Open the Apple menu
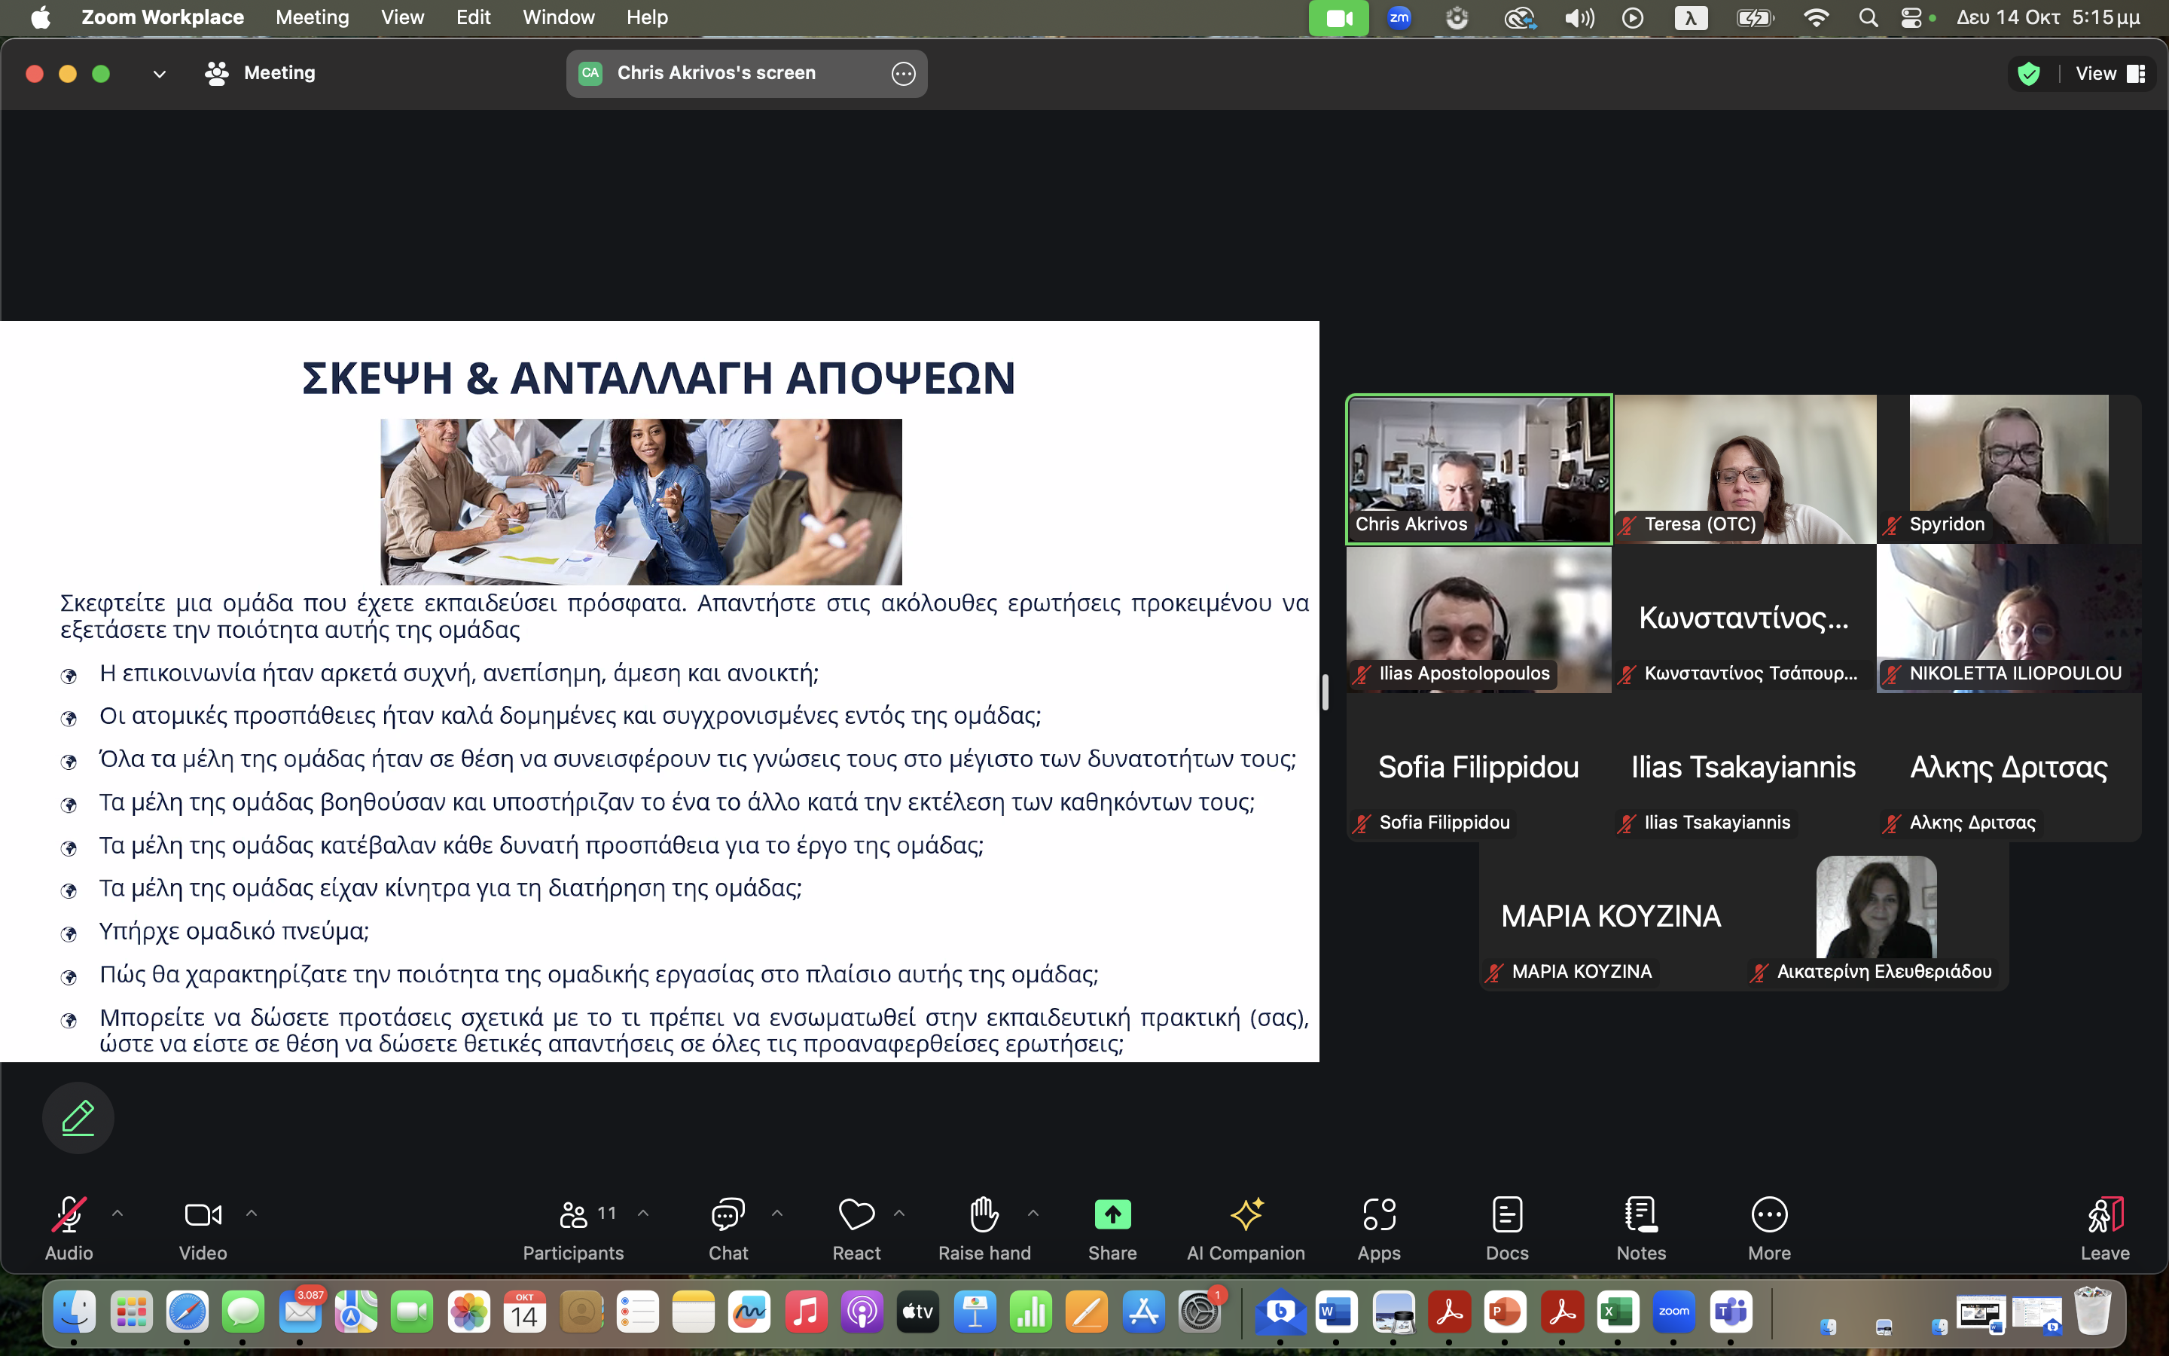This screenshot has width=2169, height=1356. 41,17
